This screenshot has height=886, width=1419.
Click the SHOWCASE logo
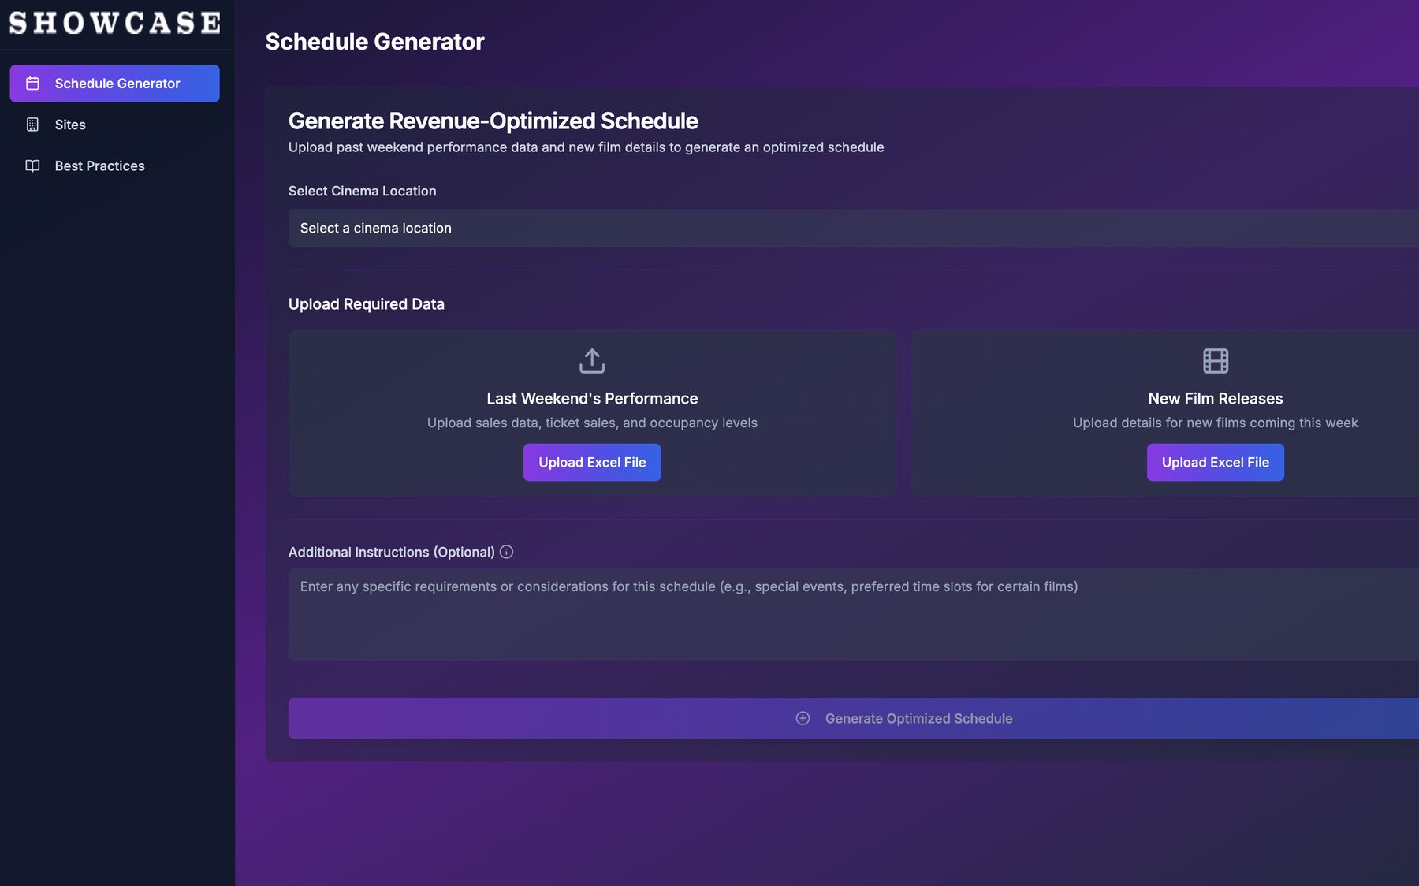(115, 23)
